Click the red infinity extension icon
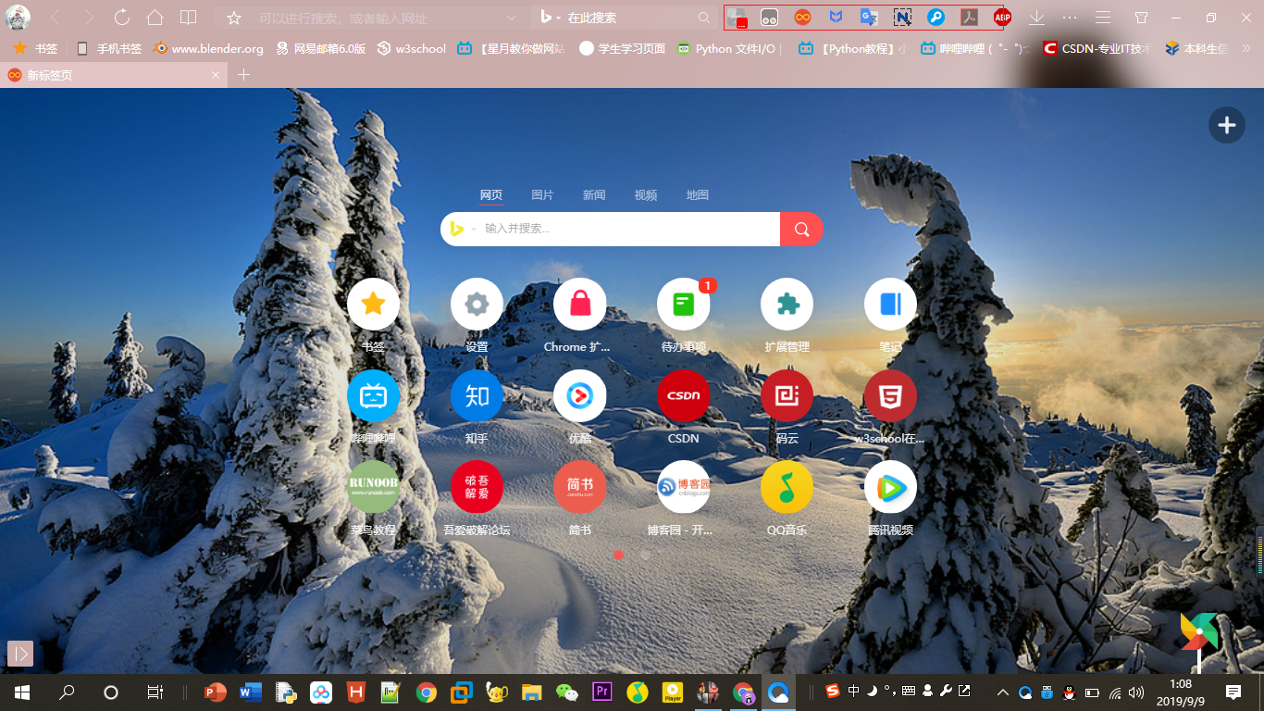Viewport: 1264px width, 711px height. coord(802,18)
